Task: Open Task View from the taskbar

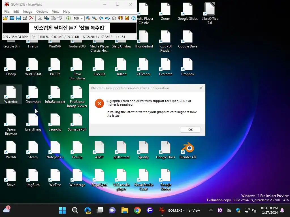Action: point(100,210)
